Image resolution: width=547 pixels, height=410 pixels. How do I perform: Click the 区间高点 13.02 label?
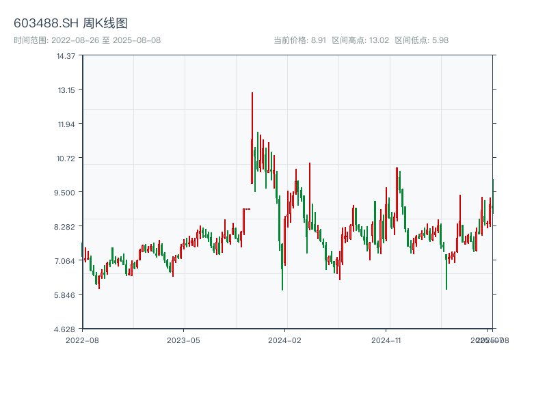coord(360,40)
